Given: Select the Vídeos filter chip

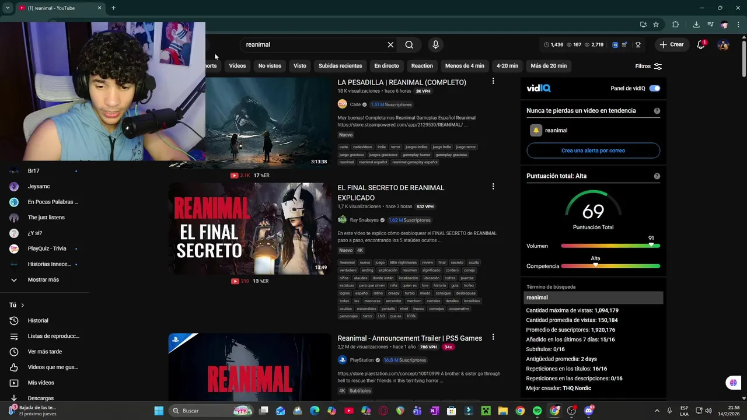Looking at the screenshot, I should (238, 66).
